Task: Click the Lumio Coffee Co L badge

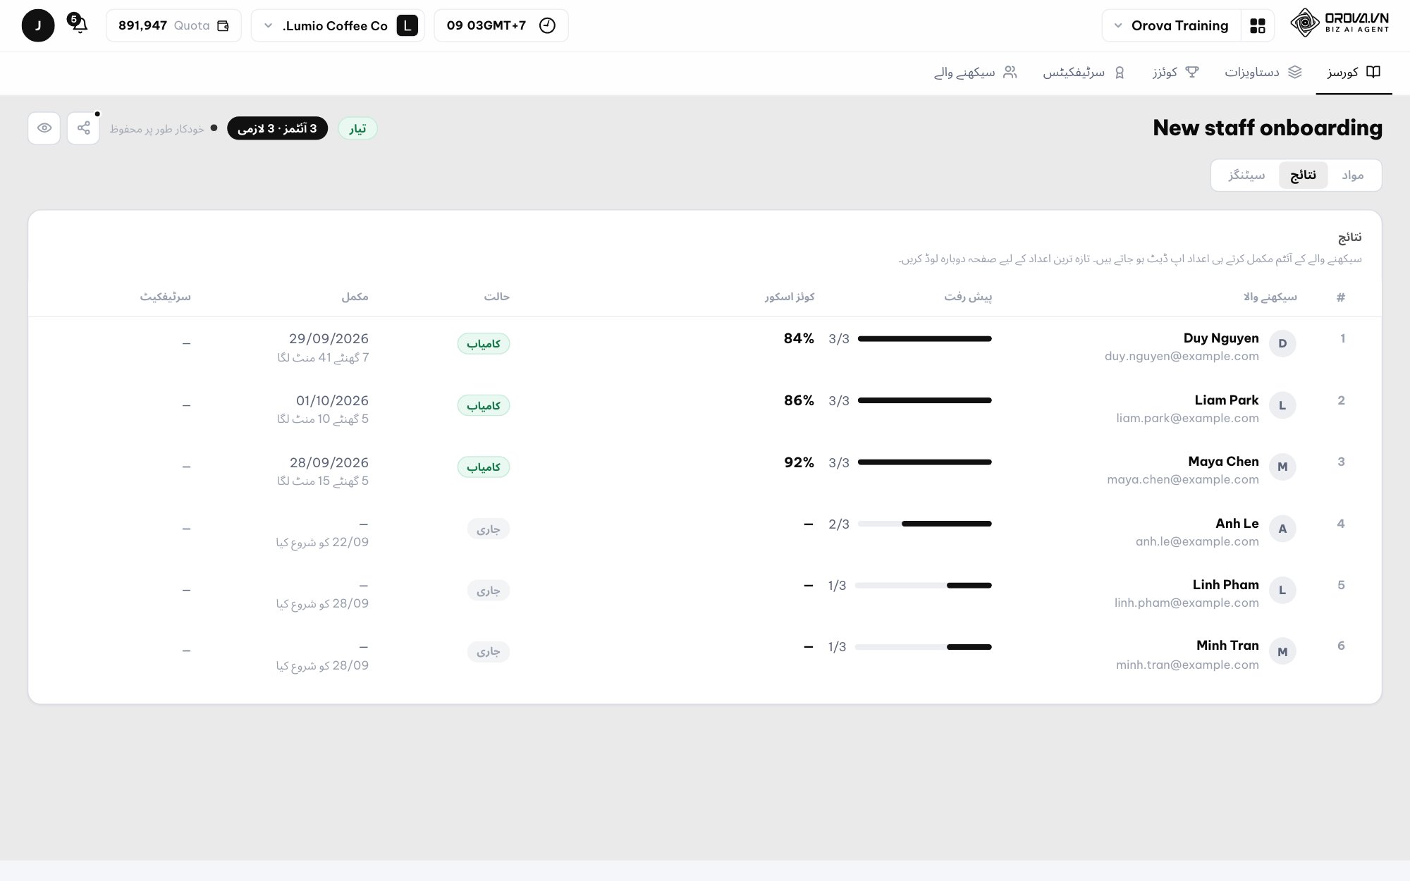Action: (407, 26)
